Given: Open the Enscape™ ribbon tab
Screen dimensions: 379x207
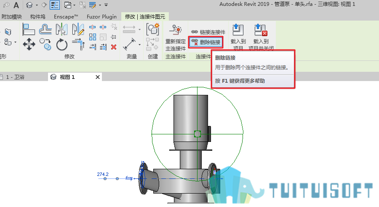Looking at the screenshot, I should 66,17.
